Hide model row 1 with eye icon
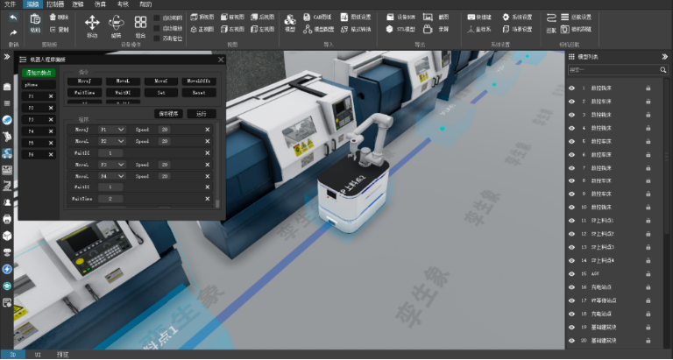 click(571, 88)
